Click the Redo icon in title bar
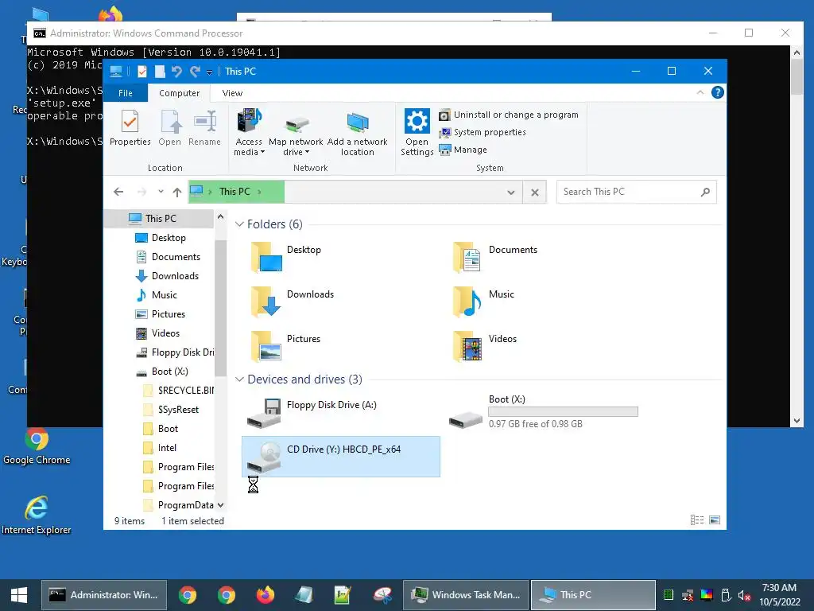 coord(195,72)
